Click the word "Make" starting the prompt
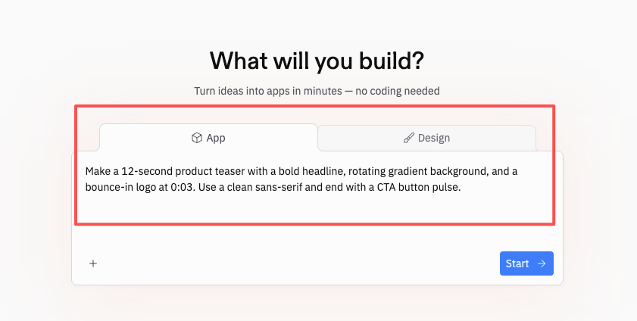 tap(98, 171)
